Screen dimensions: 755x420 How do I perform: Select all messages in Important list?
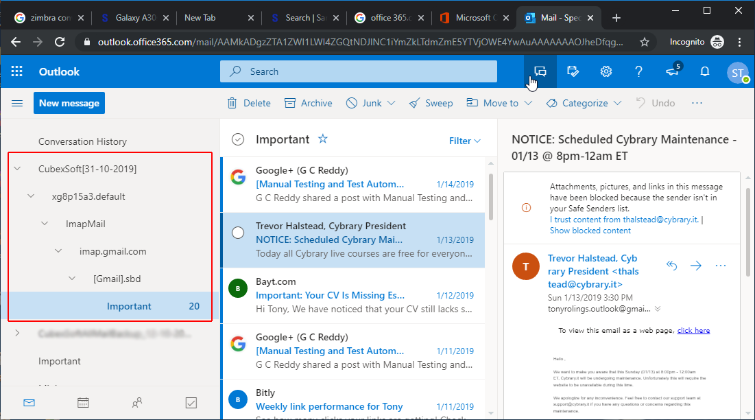tap(238, 140)
